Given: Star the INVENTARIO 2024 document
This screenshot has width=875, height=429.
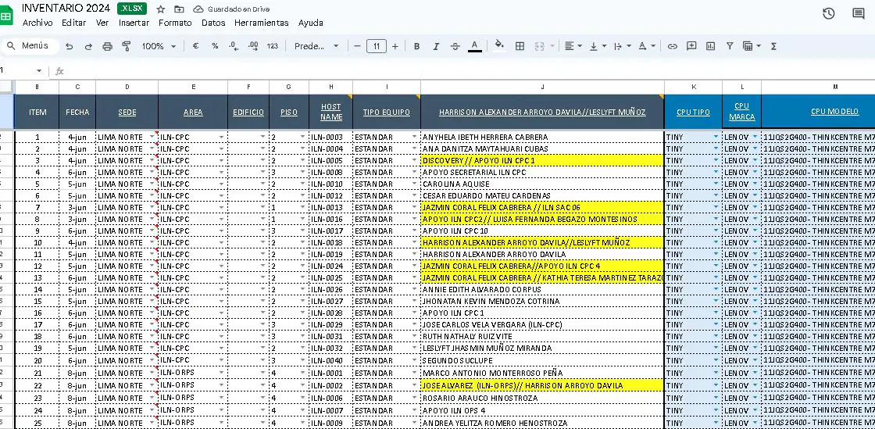Looking at the screenshot, I should [x=161, y=9].
